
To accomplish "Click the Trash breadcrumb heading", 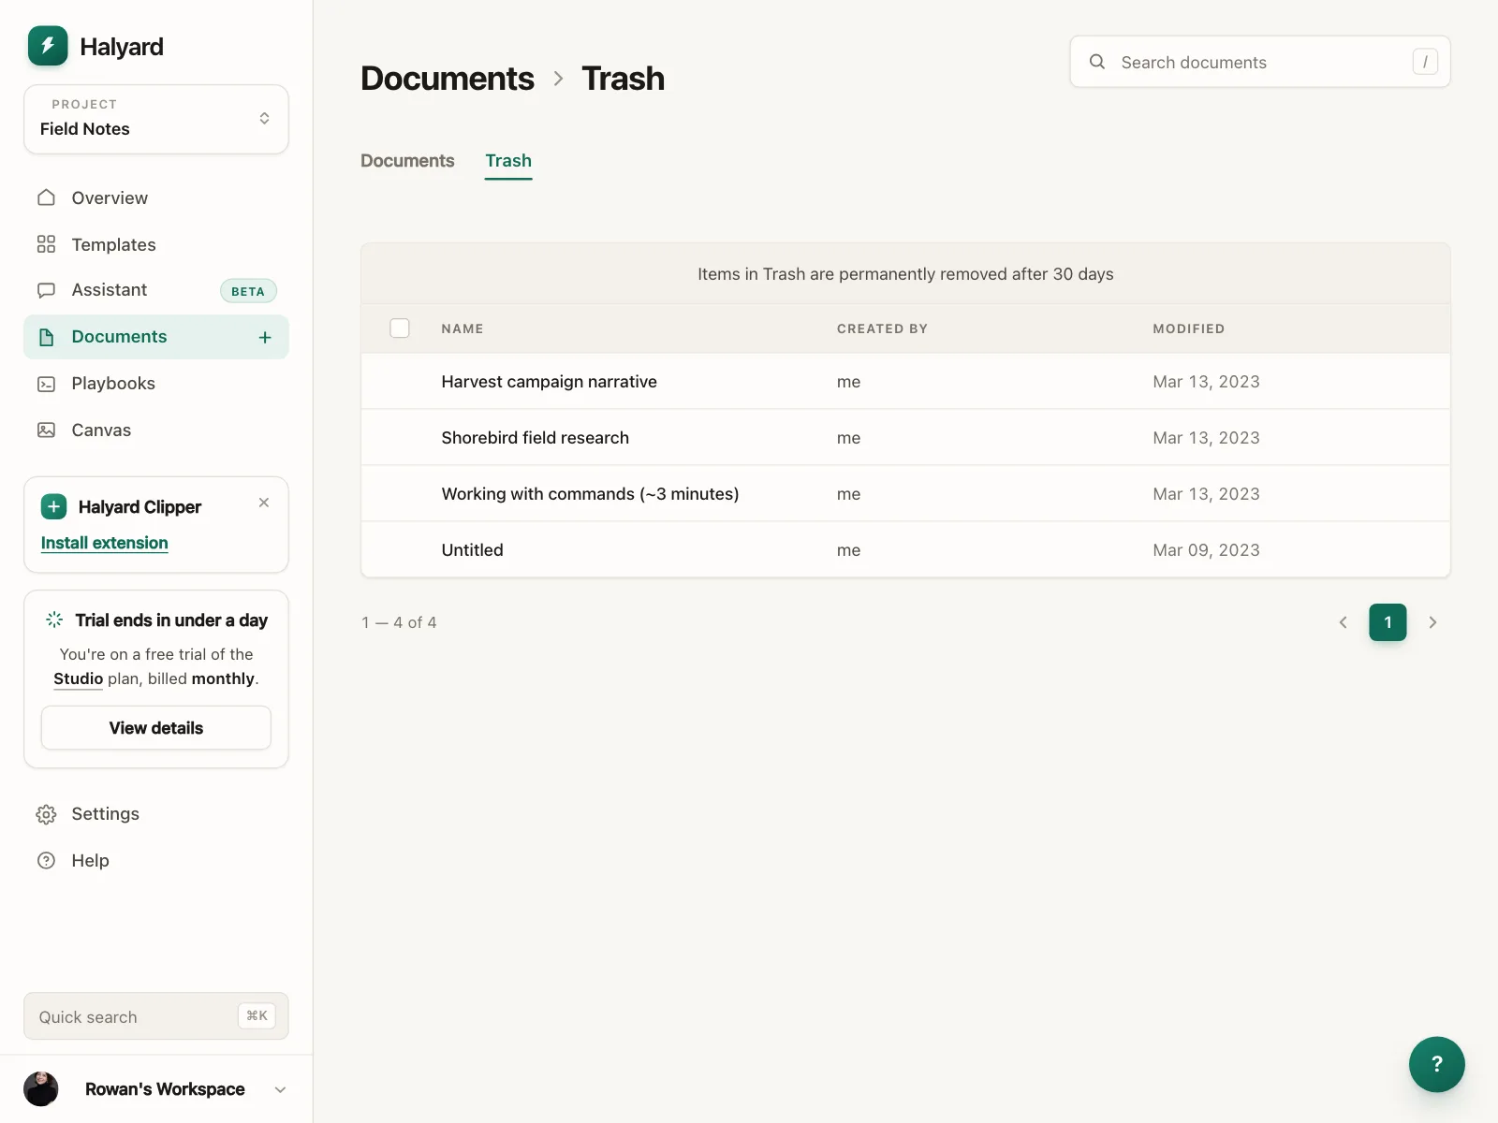I will click(x=623, y=79).
